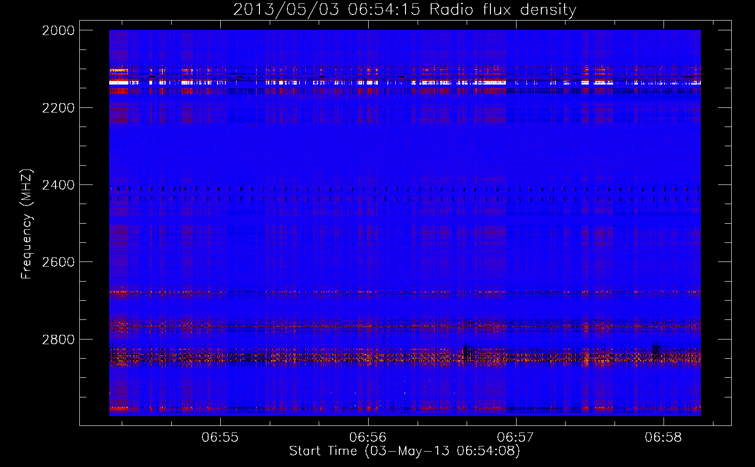Click the '2013/05/03 06:54:15' timestamp in the title
This screenshot has height=467, width=755.
[327, 10]
